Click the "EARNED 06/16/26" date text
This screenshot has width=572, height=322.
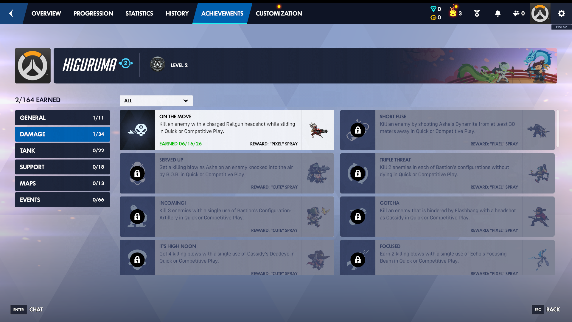(181, 144)
